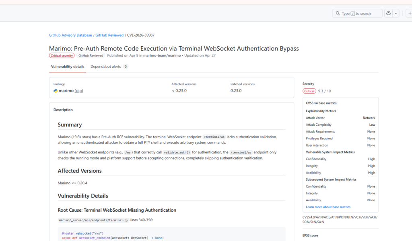
Task: Click the 'Root Cause: Terminal WebSocket Missing Authentication' heading
Action: point(117,210)
